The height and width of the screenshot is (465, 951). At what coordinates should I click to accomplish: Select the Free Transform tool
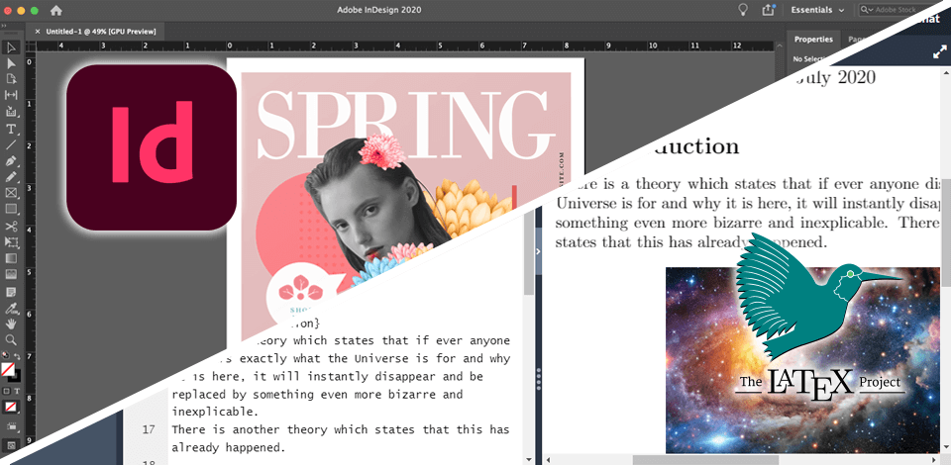click(11, 242)
